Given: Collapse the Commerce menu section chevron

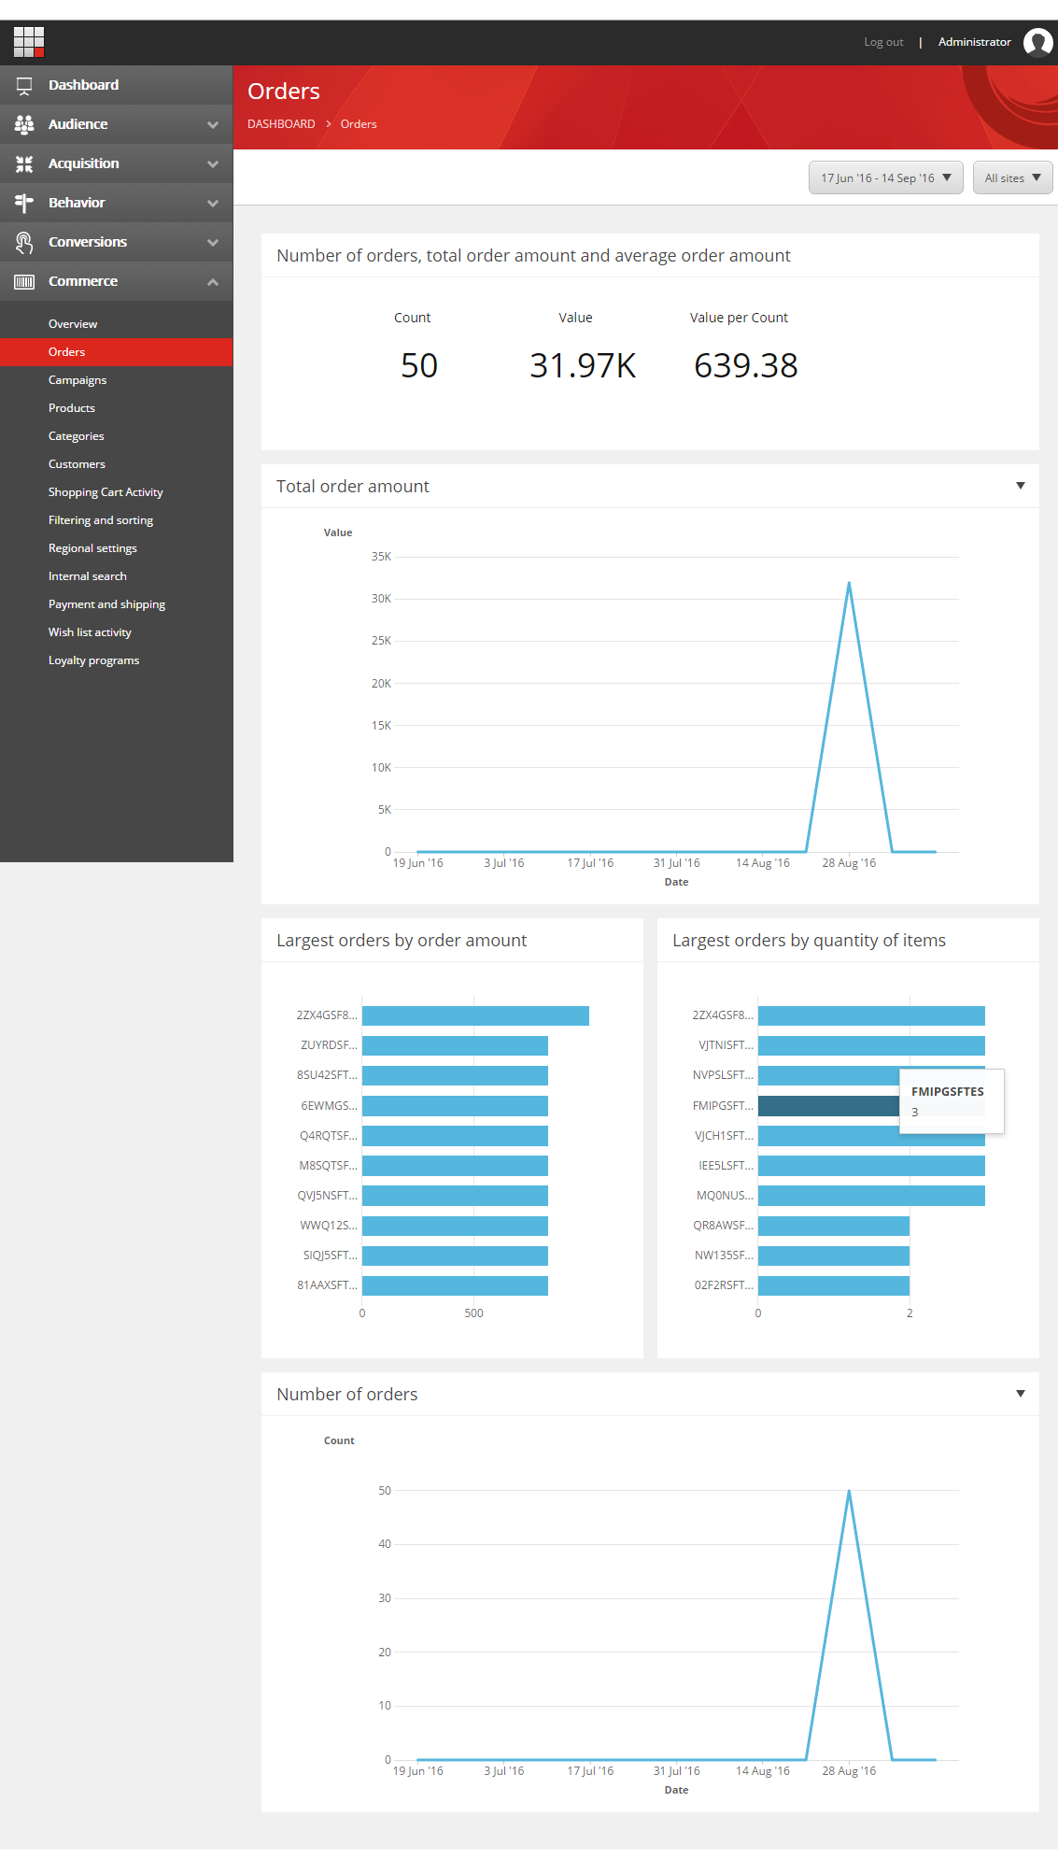Looking at the screenshot, I should click(213, 281).
